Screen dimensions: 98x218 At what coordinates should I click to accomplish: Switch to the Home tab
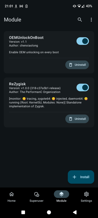11,197
